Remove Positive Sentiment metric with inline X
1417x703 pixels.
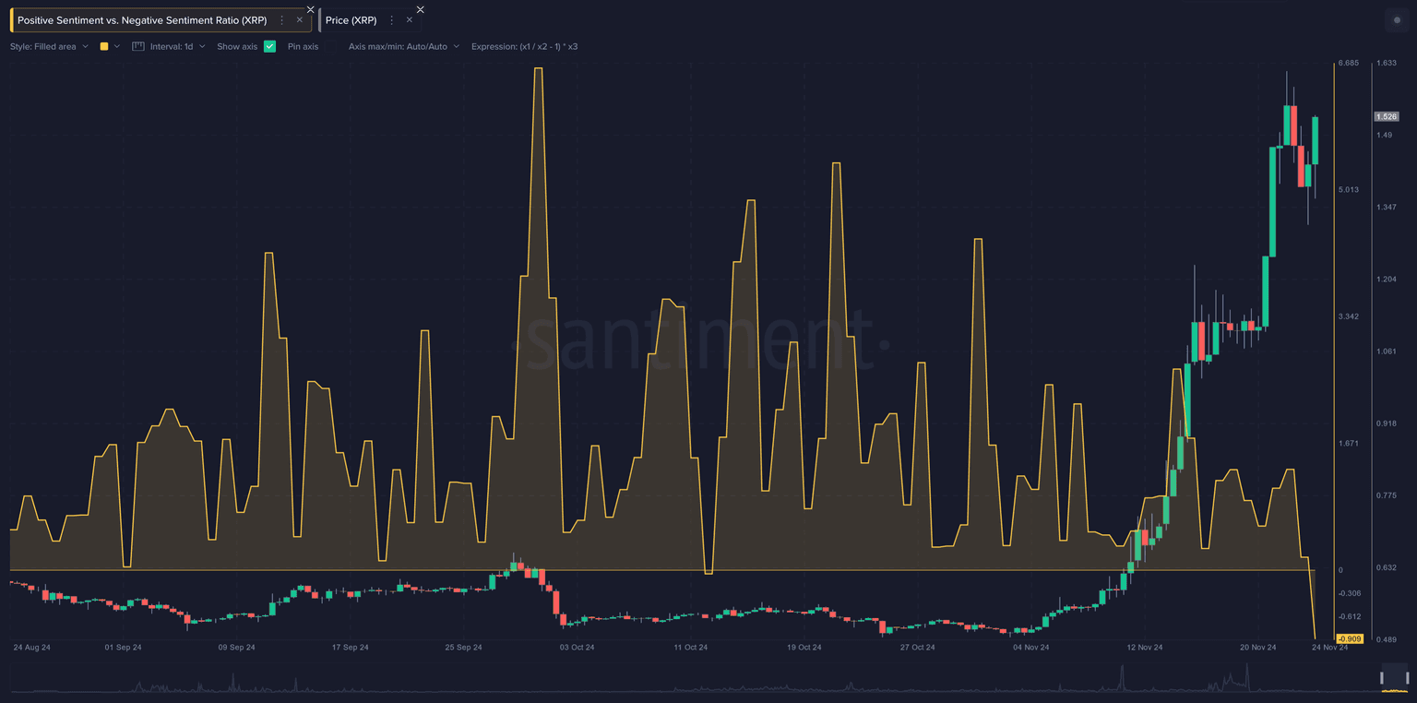(299, 19)
